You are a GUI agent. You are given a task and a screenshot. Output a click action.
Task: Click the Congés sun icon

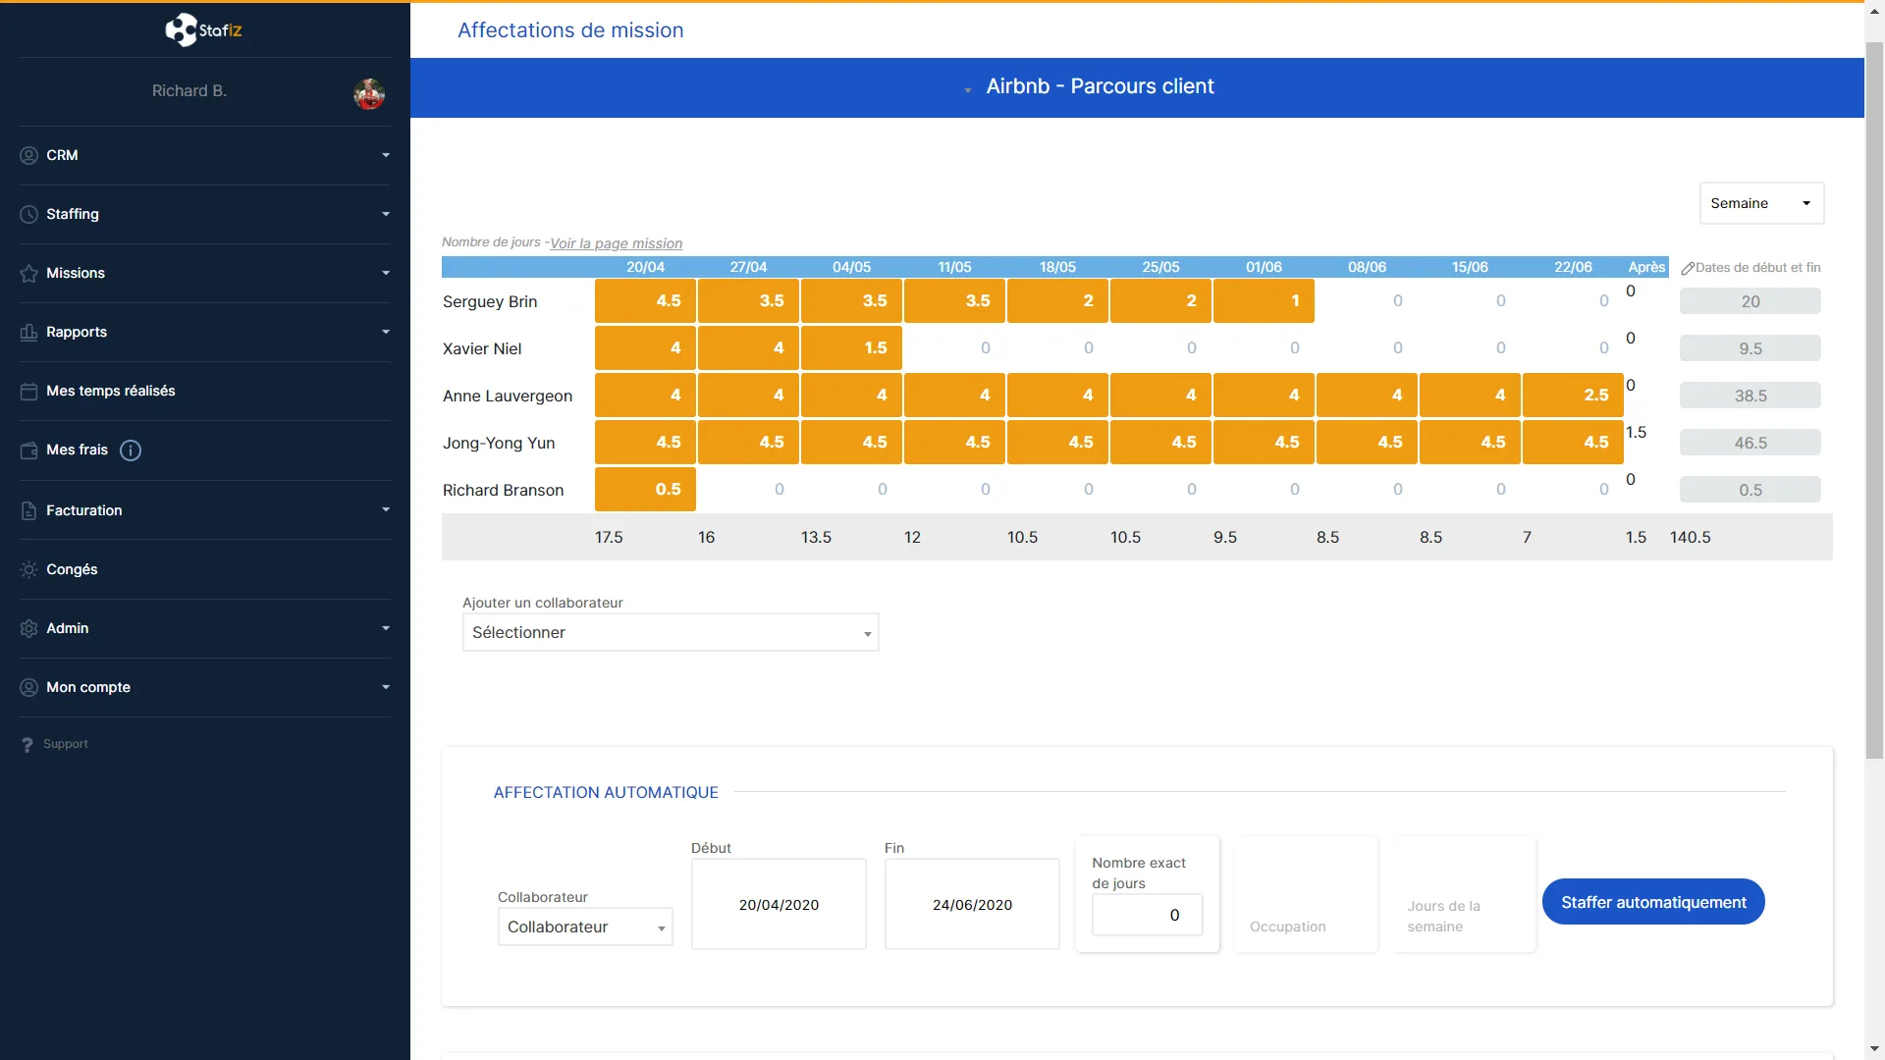tap(28, 569)
